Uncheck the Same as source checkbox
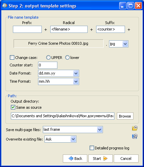Image resolution: width=144 pixels, height=167 pixels. click(13, 107)
